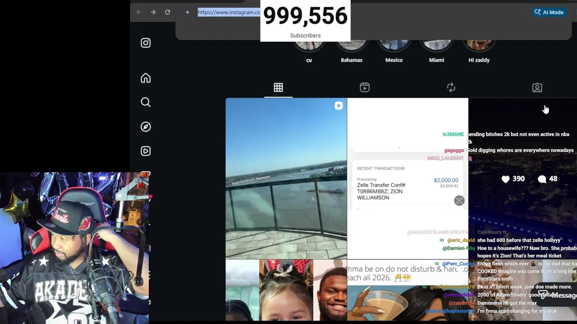Open the Hi zaddy story highlight
The image size is (577, 324).
pos(479,52)
